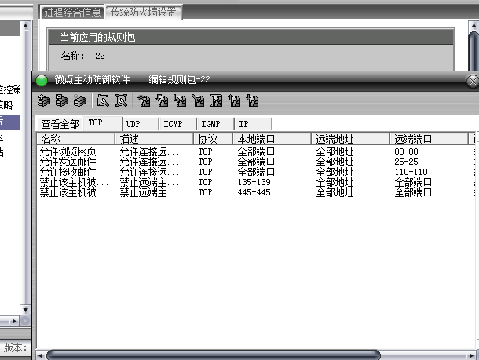The width and height of the screenshot is (479, 360).
Task: Sort by the 远端地址 column header
Action: (x=351, y=139)
